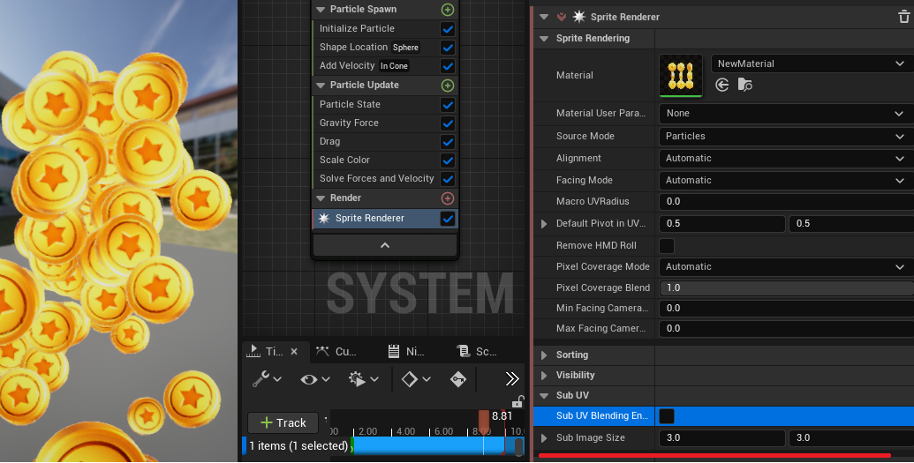Select the Sprite Renderer module row
This screenshot has height=463, width=914.
point(385,219)
